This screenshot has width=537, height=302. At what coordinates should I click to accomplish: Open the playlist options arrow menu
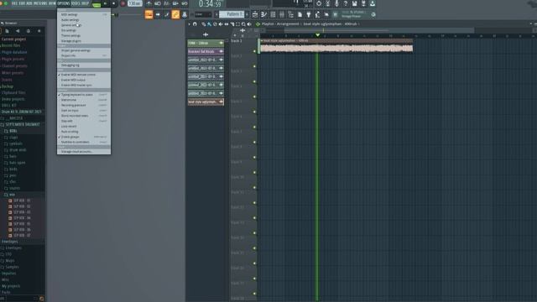(x=189, y=24)
